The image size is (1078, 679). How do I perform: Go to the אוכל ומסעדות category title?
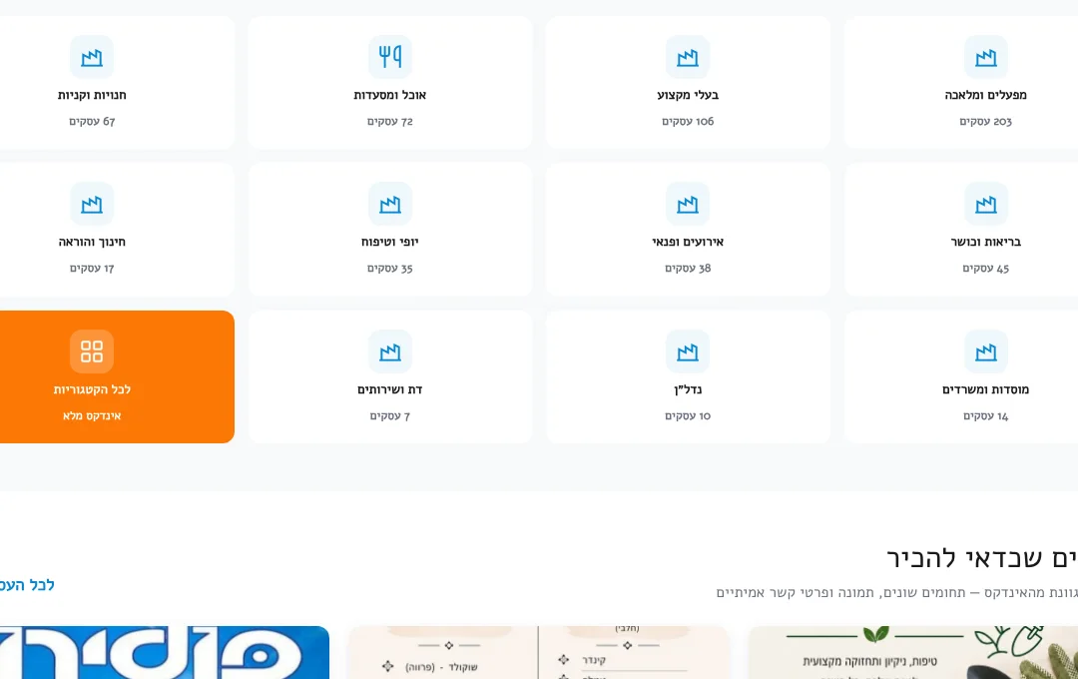pos(390,95)
